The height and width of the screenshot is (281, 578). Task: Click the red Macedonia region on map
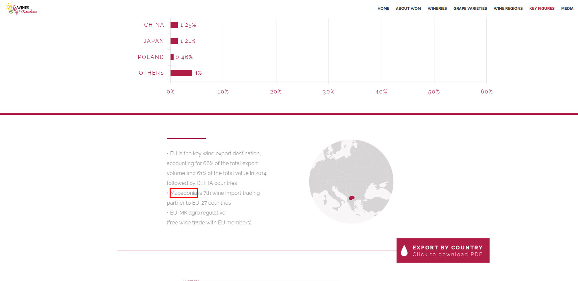click(x=351, y=198)
